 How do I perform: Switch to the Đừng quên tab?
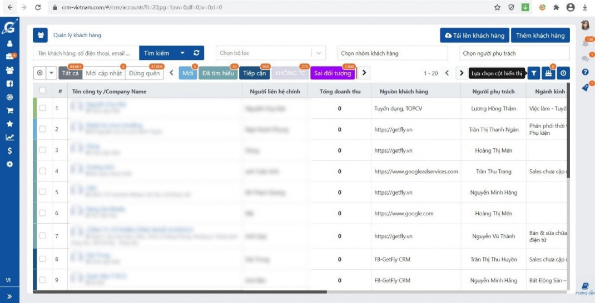coord(144,73)
